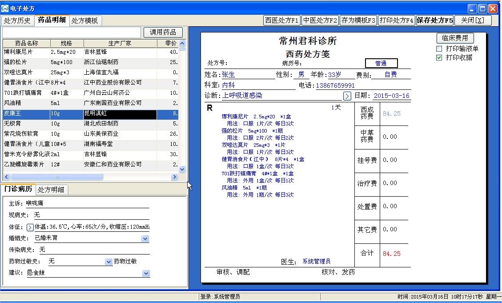Click the horizontal scrollbar right arrow
The image size is (502, 303).
point(174,177)
